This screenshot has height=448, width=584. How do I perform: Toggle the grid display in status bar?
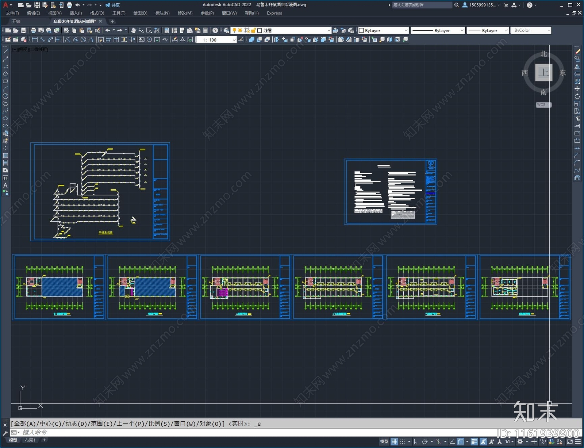(x=394, y=441)
